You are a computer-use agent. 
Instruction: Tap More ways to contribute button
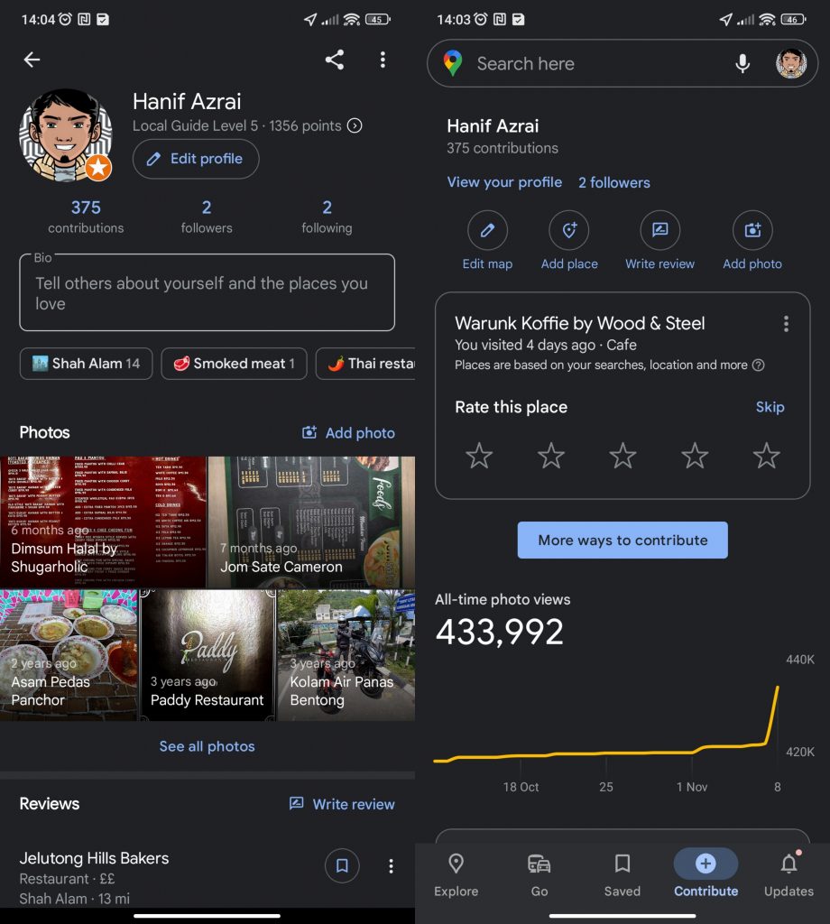622,540
